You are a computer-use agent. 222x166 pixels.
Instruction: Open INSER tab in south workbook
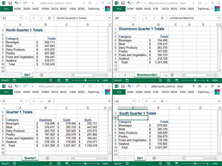pos(139,92)
